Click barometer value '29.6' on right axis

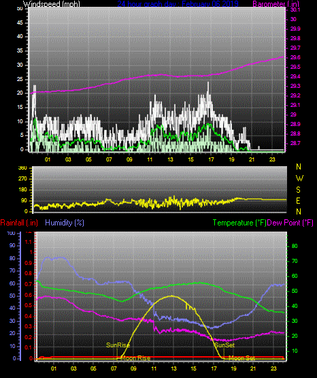pos(295,57)
